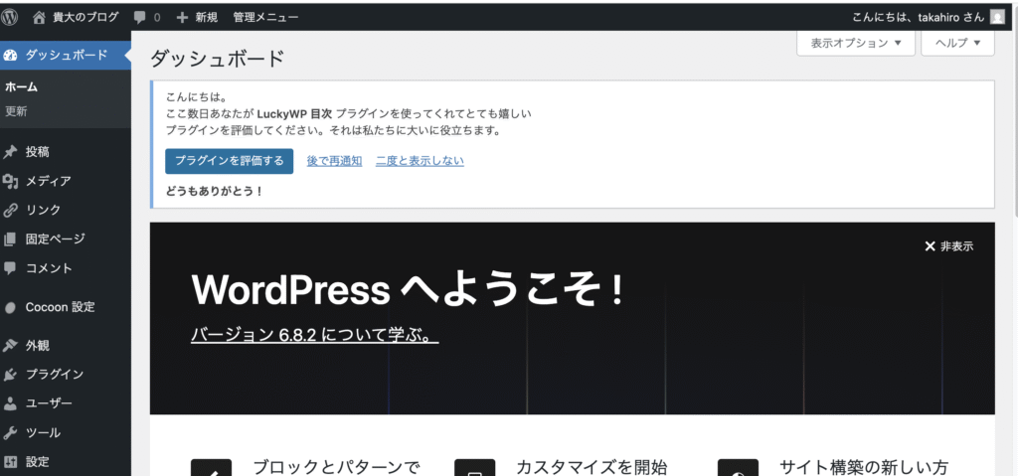1018x476 pixels.
Task: Click the plus icon next to 新規
Action: point(183,18)
